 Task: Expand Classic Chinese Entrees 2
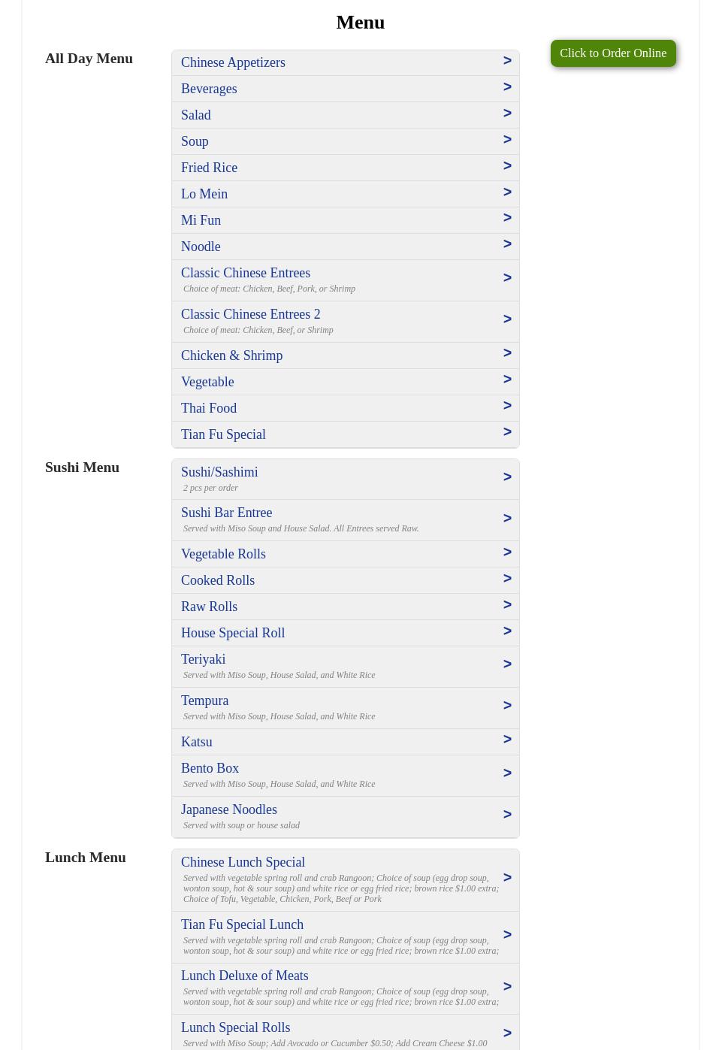(x=250, y=314)
